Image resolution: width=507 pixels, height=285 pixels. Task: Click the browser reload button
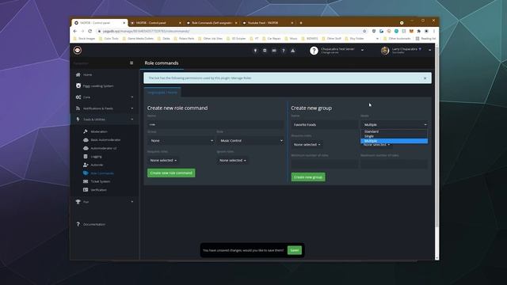(90, 31)
